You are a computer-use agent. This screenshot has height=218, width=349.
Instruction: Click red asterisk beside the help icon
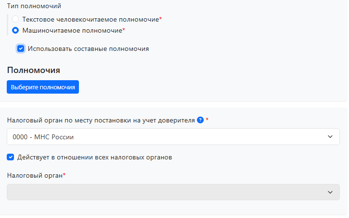[x=207, y=120]
